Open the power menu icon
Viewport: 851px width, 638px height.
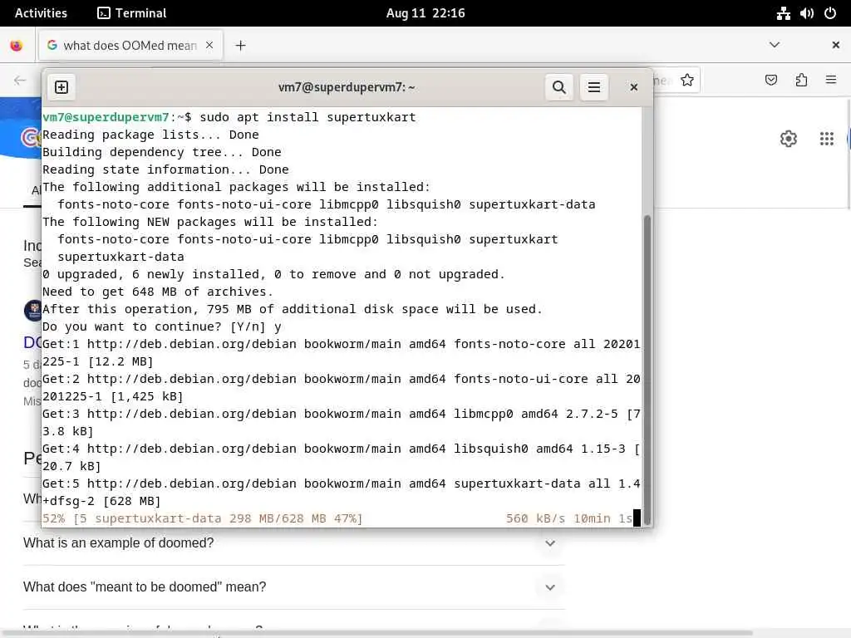830,13
